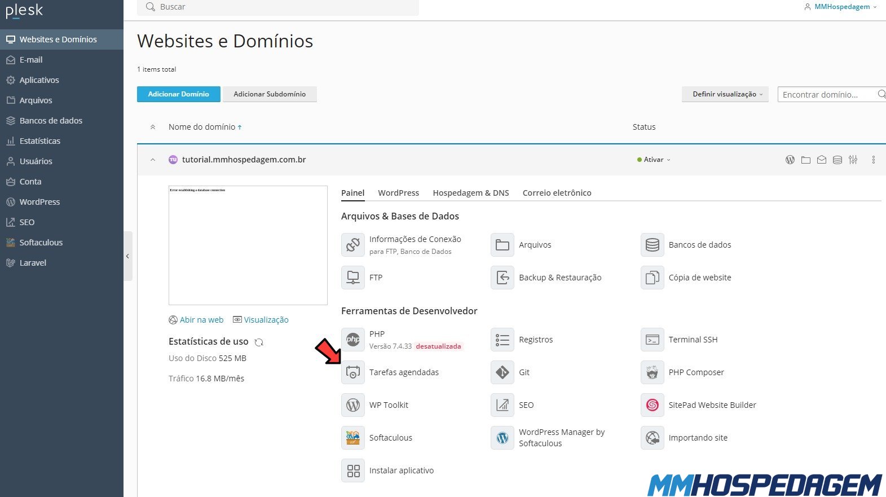Open Cópia de website icon
The height and width of the screenshot is (497, 886).
[x=653, y=278]
